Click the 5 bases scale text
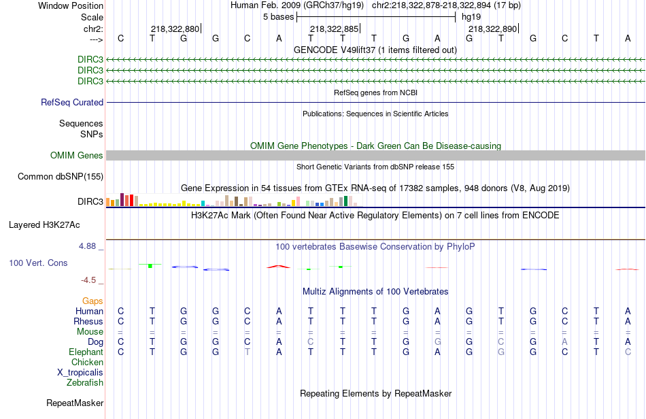 point(279,17)
